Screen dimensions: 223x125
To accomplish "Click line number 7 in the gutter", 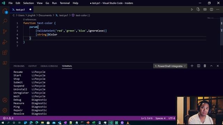I will coord(17,46).
